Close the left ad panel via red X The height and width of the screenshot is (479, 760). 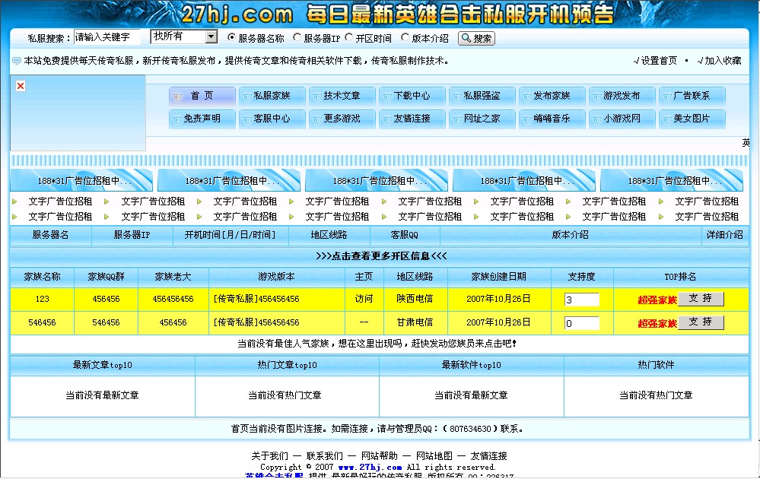[20, 86]
